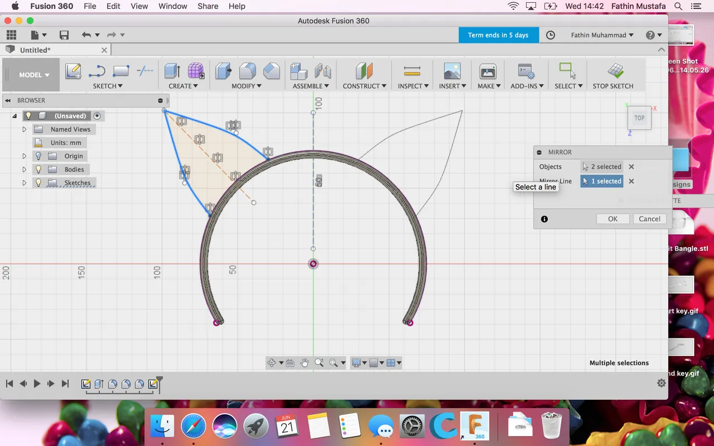
Task: Open the Edit menu in menu bar
Action: click(x=113, y=6)
